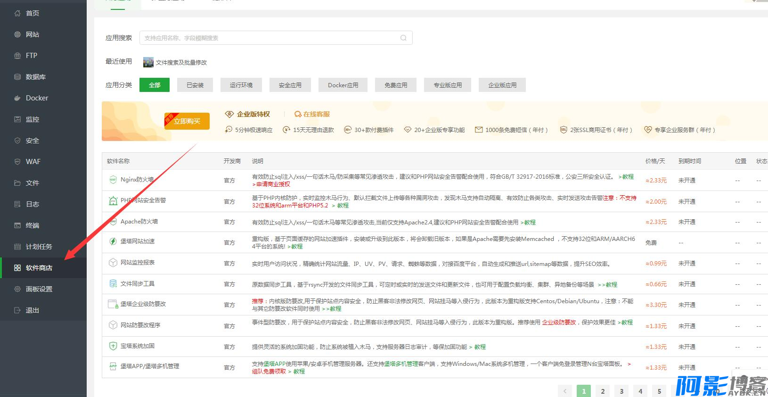The image size is (768, 397).
Task: Click the PHP网站安全告警 app icon
Action: [113, 200]
